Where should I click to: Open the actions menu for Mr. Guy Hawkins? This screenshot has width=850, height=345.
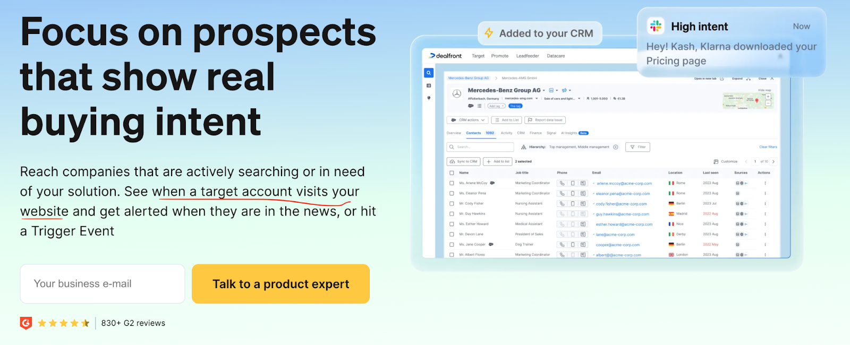click(x=765, y=214)
